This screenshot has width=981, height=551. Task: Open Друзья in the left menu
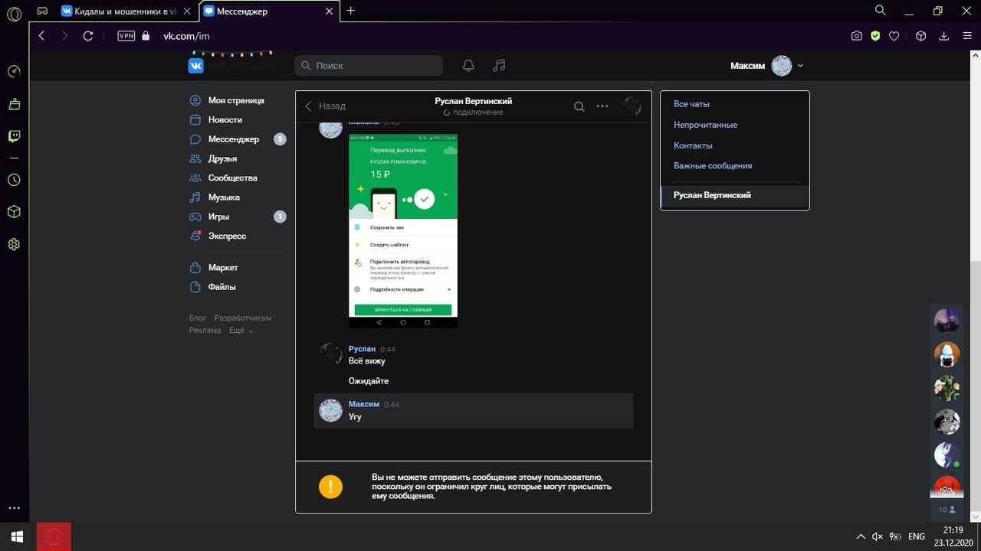tap(222, 158)
